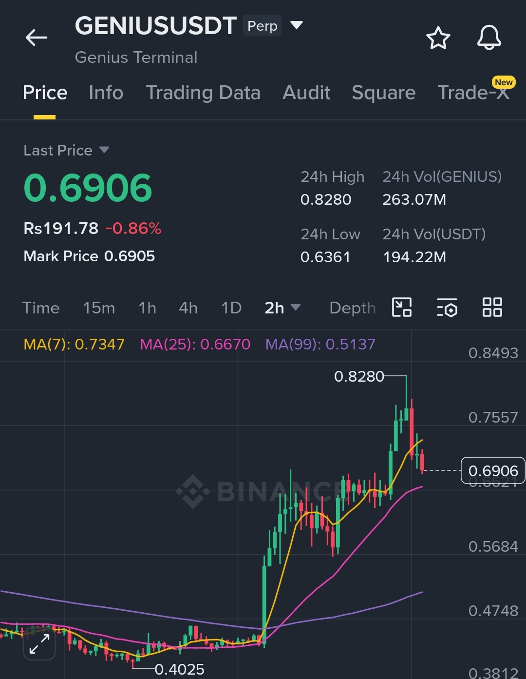Select the 1D chart interval

click(231, 308)
